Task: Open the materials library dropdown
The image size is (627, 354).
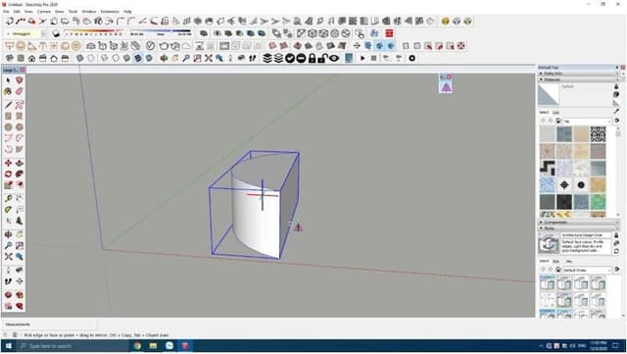Action: click(x=588, y=121)
